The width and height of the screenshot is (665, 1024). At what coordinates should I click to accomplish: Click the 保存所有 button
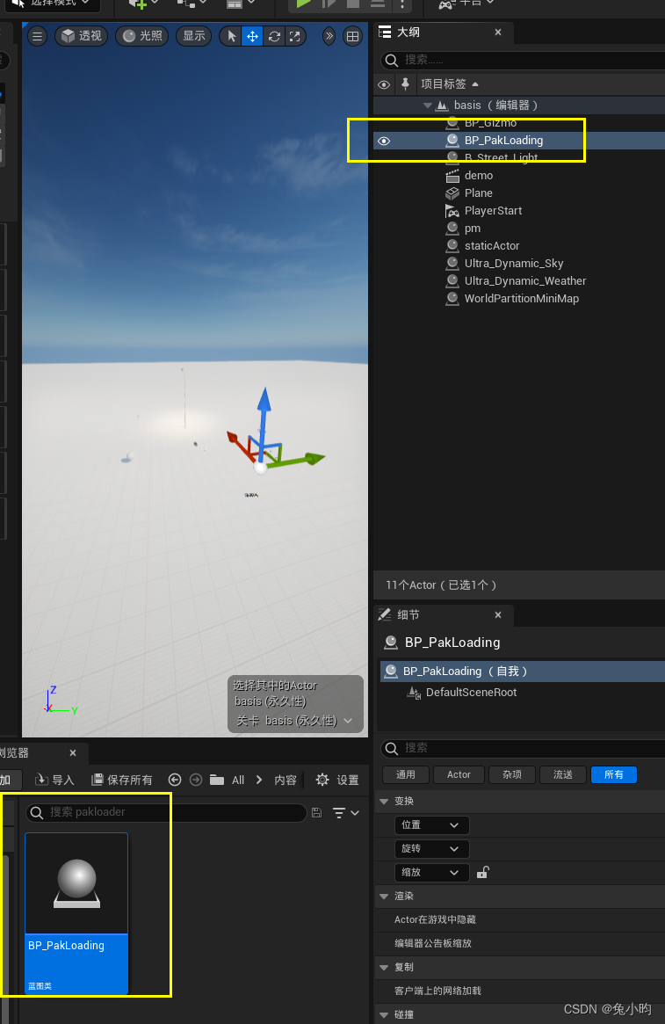122,780
